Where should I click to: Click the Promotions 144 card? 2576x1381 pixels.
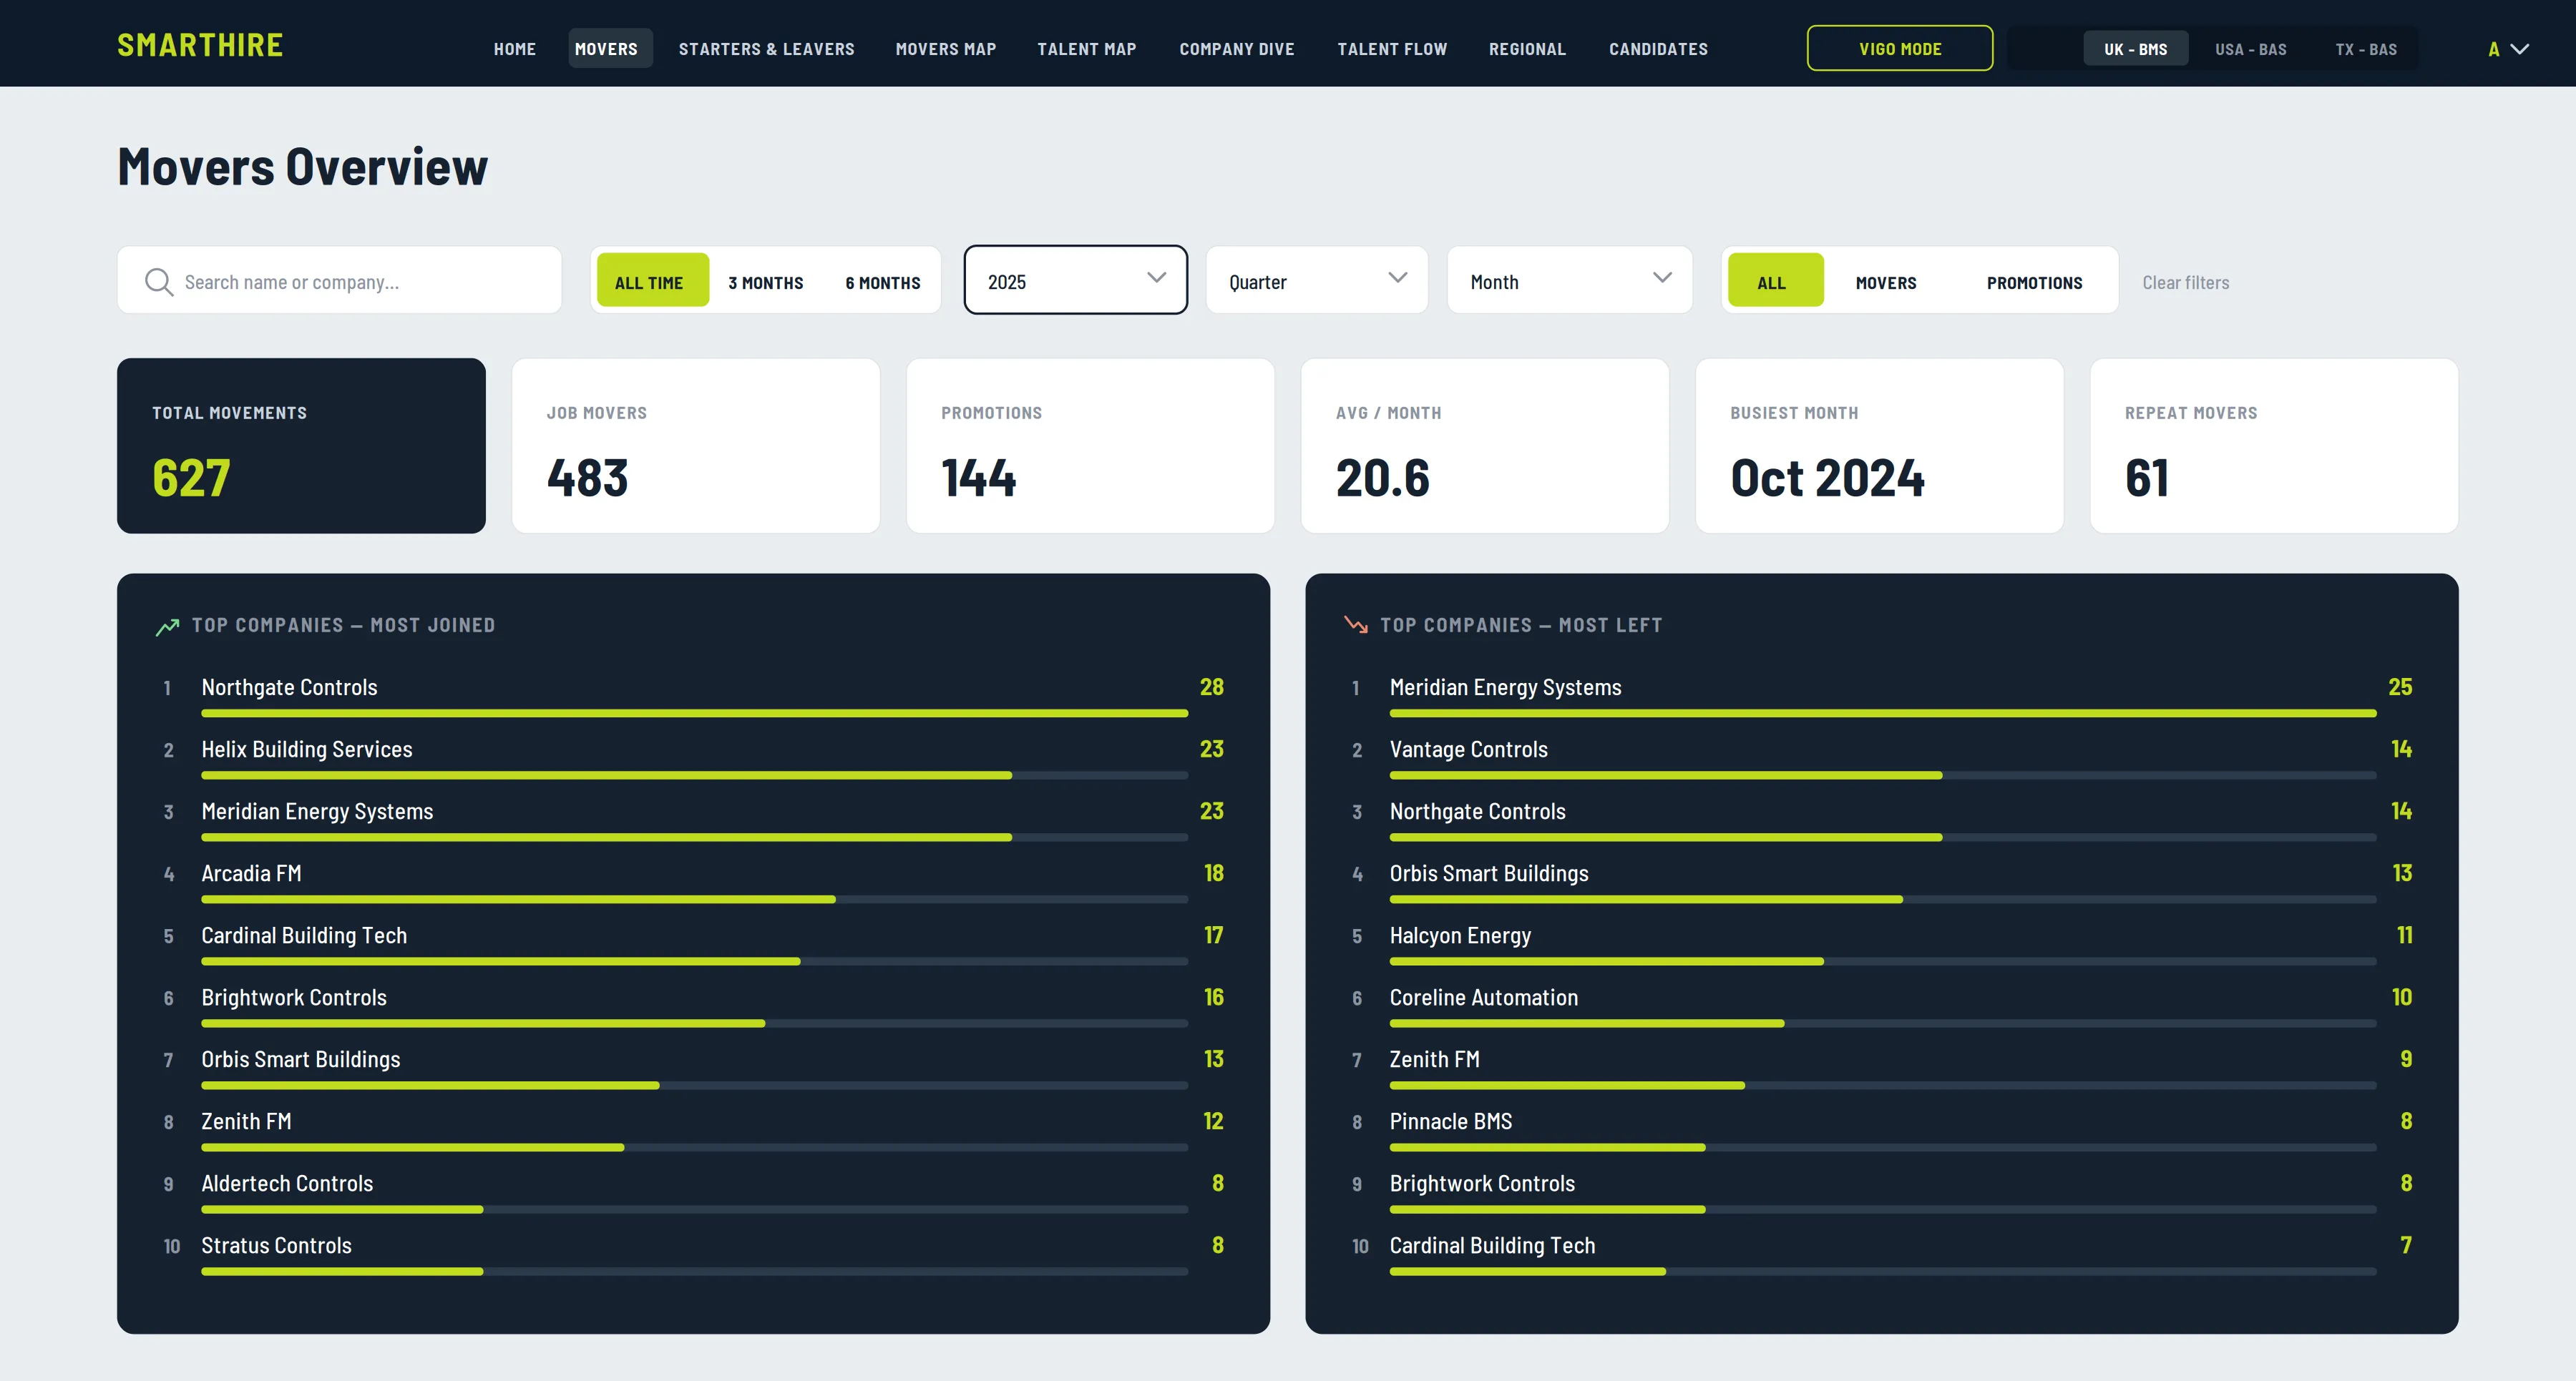(1090, 446)
